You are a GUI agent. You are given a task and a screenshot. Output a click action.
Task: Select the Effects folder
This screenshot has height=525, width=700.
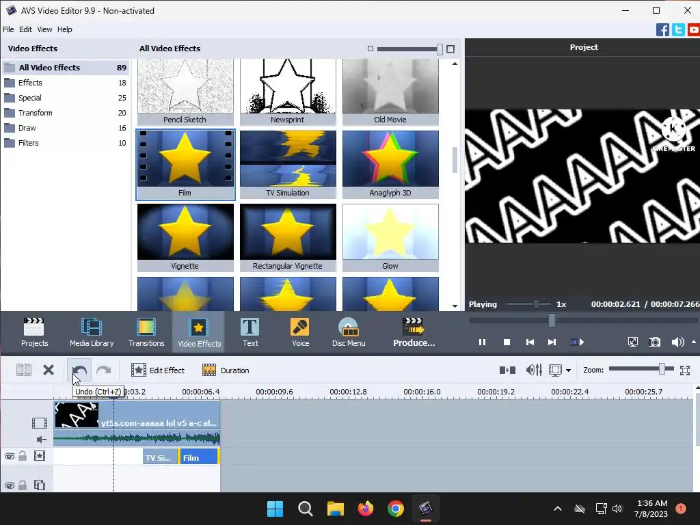(x=65, y=83)
